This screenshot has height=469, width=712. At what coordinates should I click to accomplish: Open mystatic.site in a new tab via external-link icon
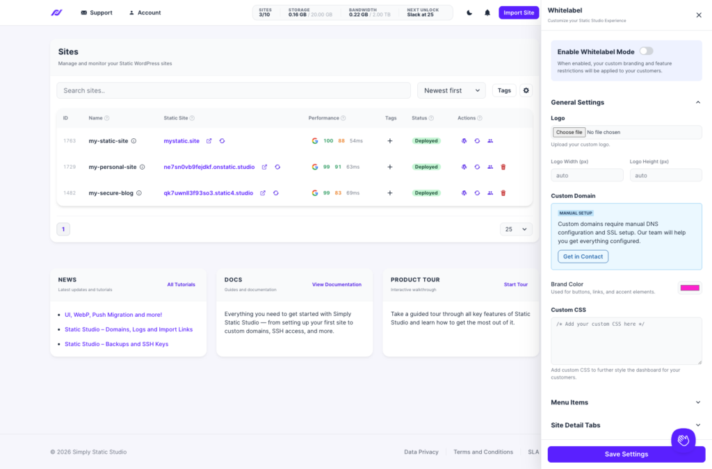point(209,140)
